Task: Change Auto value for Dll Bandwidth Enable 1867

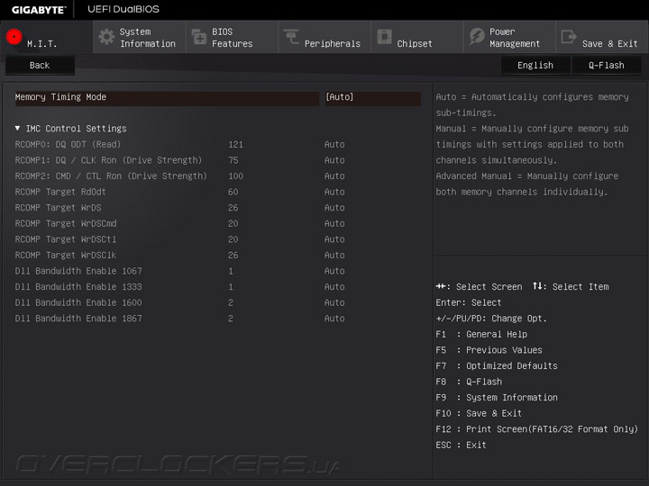Action: (x=334, y=319)
